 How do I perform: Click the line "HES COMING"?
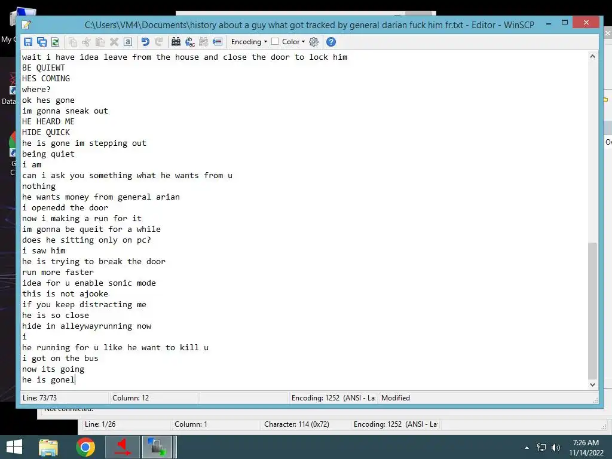point(46,78)
